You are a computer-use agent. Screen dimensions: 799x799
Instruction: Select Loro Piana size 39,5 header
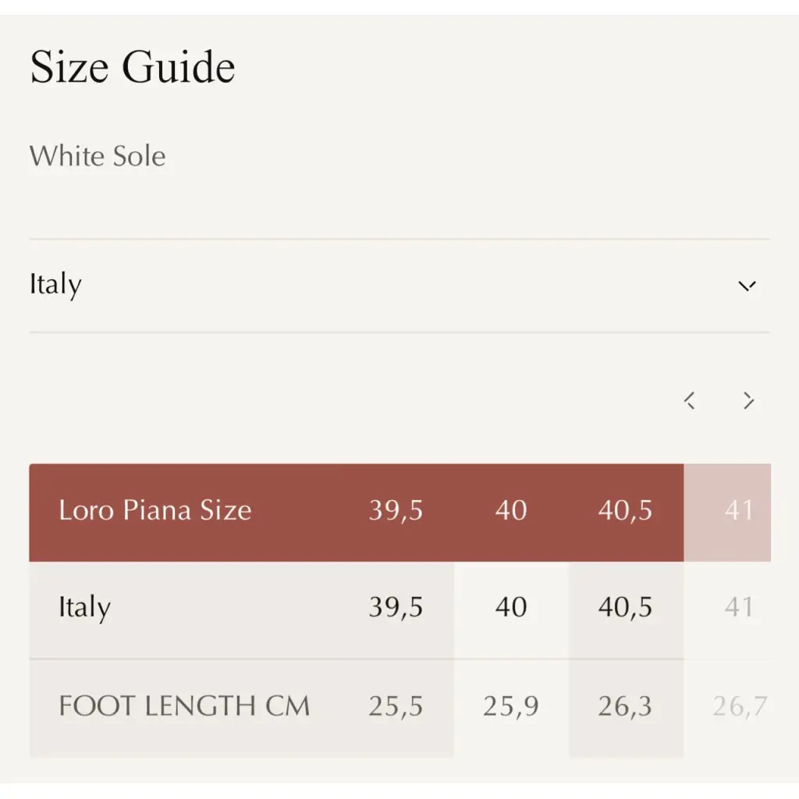click(396, 510)
